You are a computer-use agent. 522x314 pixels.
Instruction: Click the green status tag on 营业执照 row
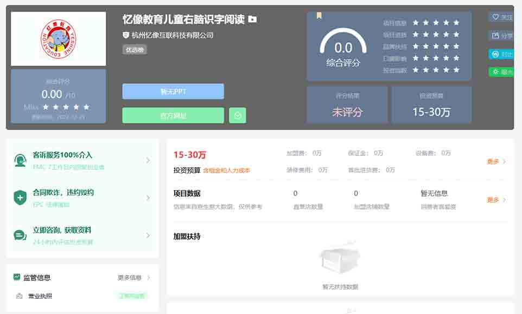(132, 296)
